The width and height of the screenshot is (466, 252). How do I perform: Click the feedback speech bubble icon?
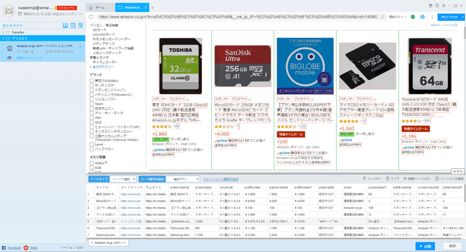(456, 25)
